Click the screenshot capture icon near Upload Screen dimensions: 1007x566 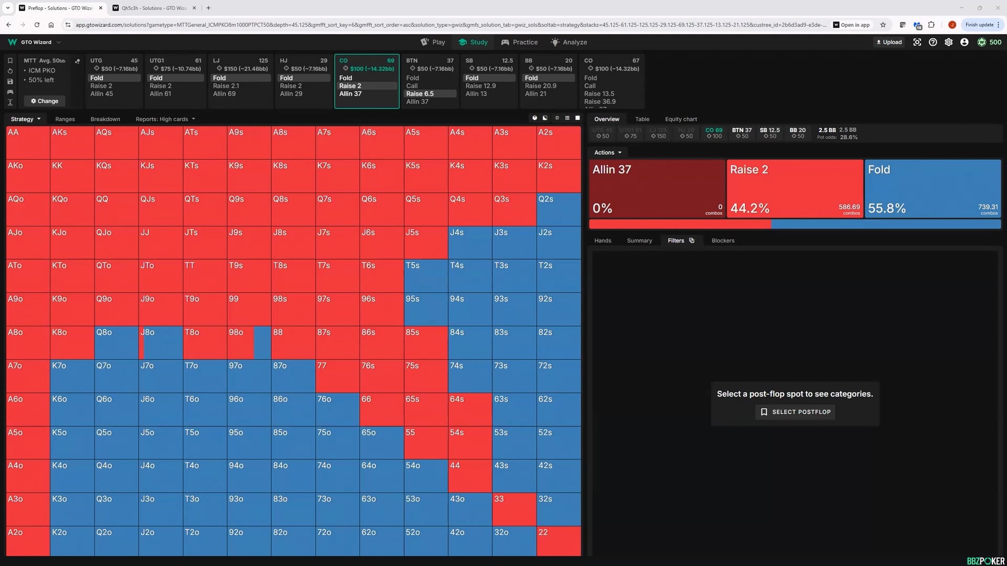[917, 42]
